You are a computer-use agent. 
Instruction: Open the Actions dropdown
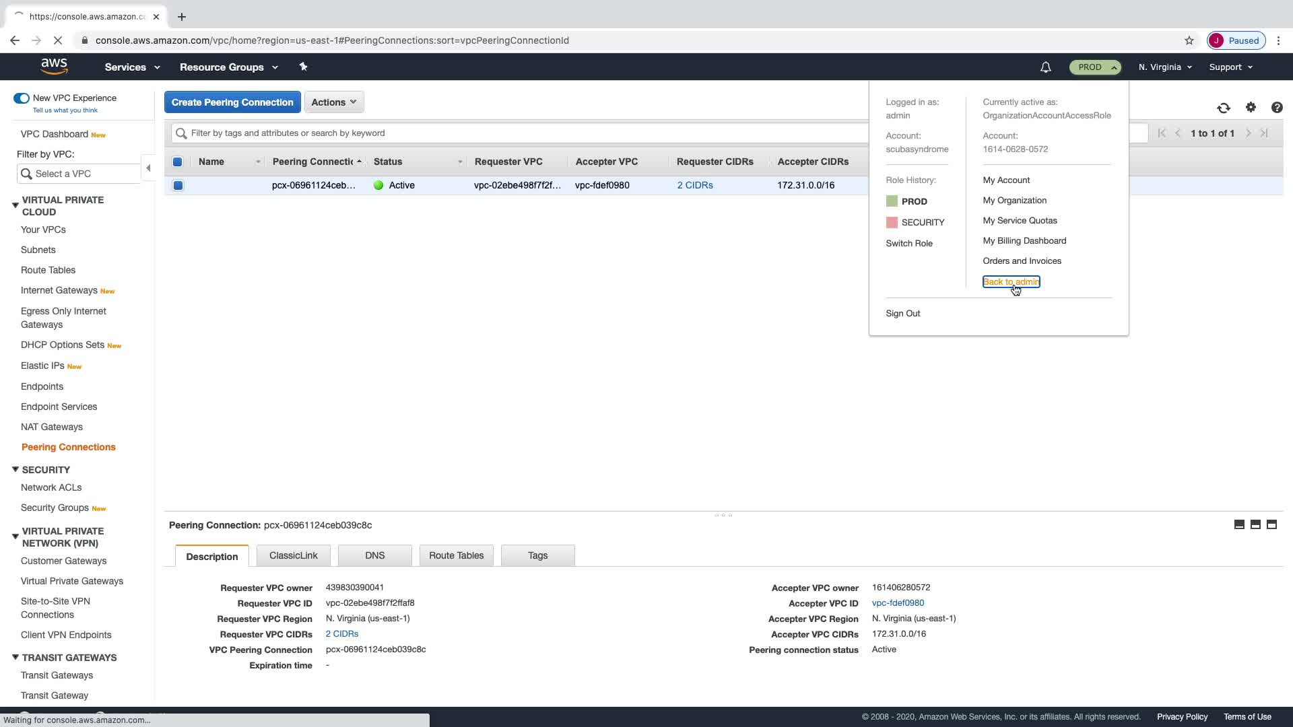334,102
